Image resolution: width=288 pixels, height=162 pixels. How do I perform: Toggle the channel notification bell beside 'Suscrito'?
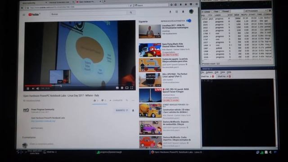pyautogui.click(x=133, y=110)
